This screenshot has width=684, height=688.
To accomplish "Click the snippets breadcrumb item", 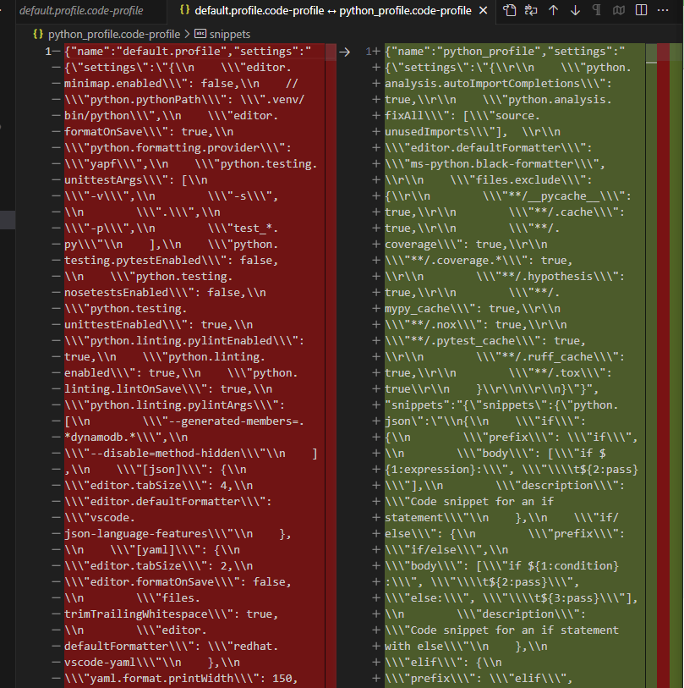I will point(230,34).
